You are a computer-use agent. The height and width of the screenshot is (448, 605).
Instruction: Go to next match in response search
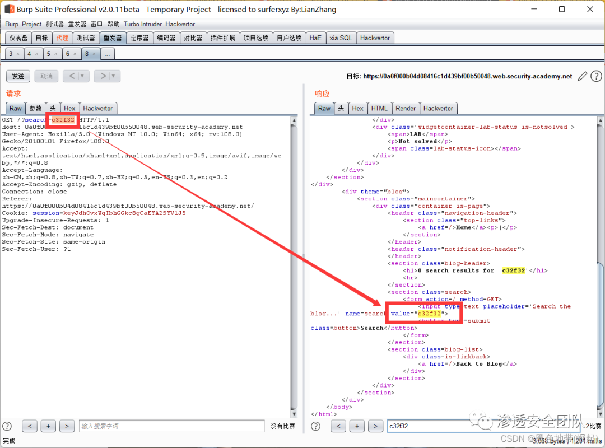pos(375,426)
